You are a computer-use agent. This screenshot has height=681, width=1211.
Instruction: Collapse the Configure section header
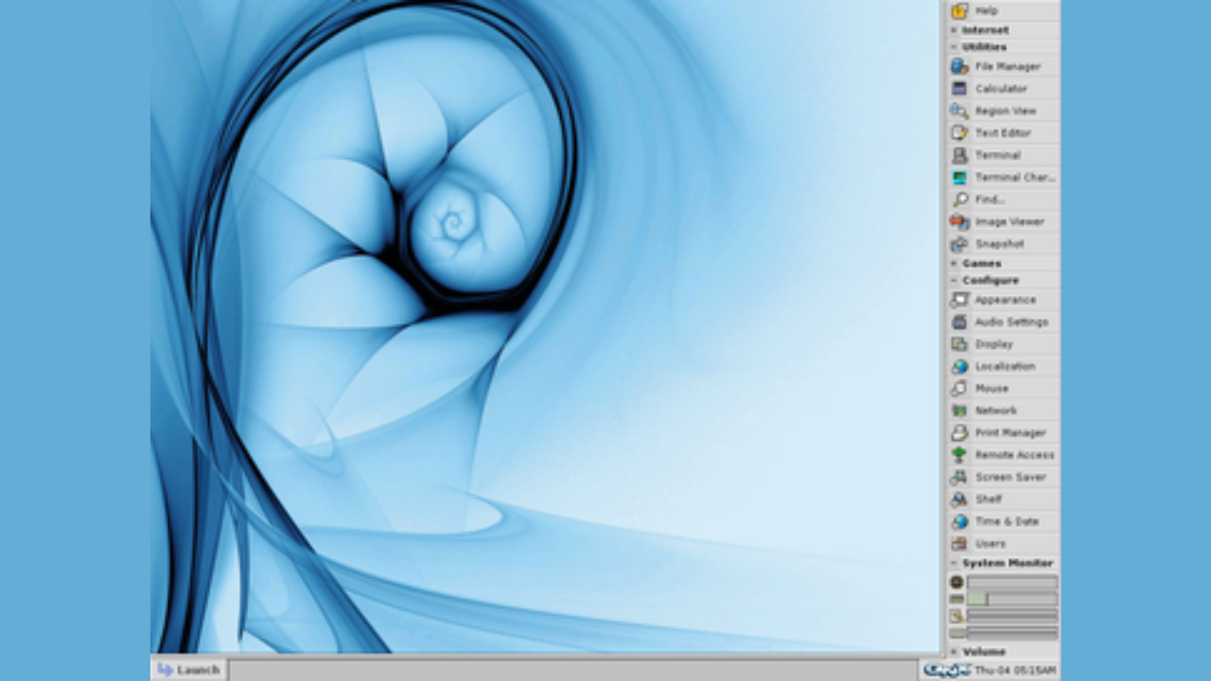tap(990, 281)
